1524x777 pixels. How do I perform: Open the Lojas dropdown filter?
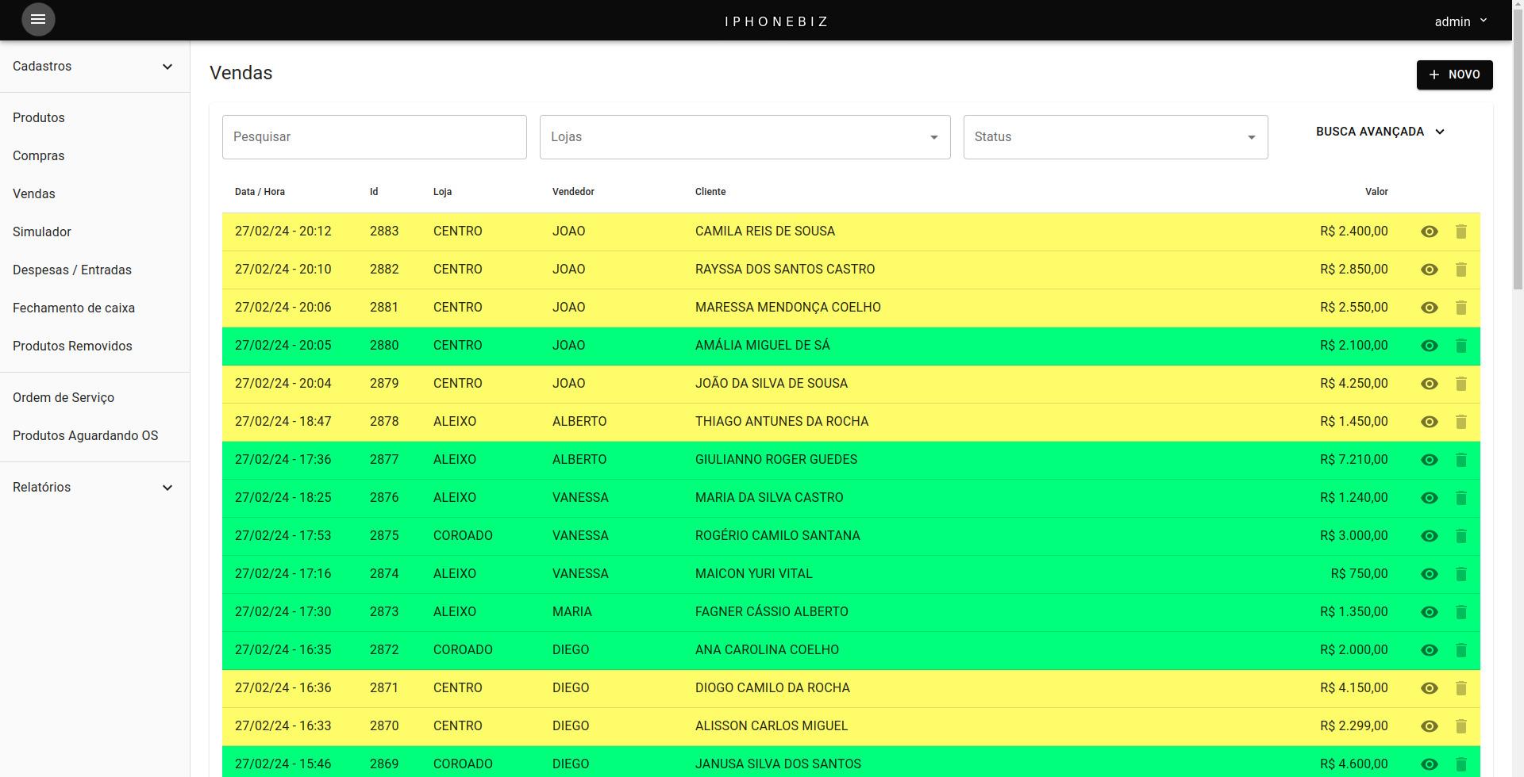[x=744, y=137]
